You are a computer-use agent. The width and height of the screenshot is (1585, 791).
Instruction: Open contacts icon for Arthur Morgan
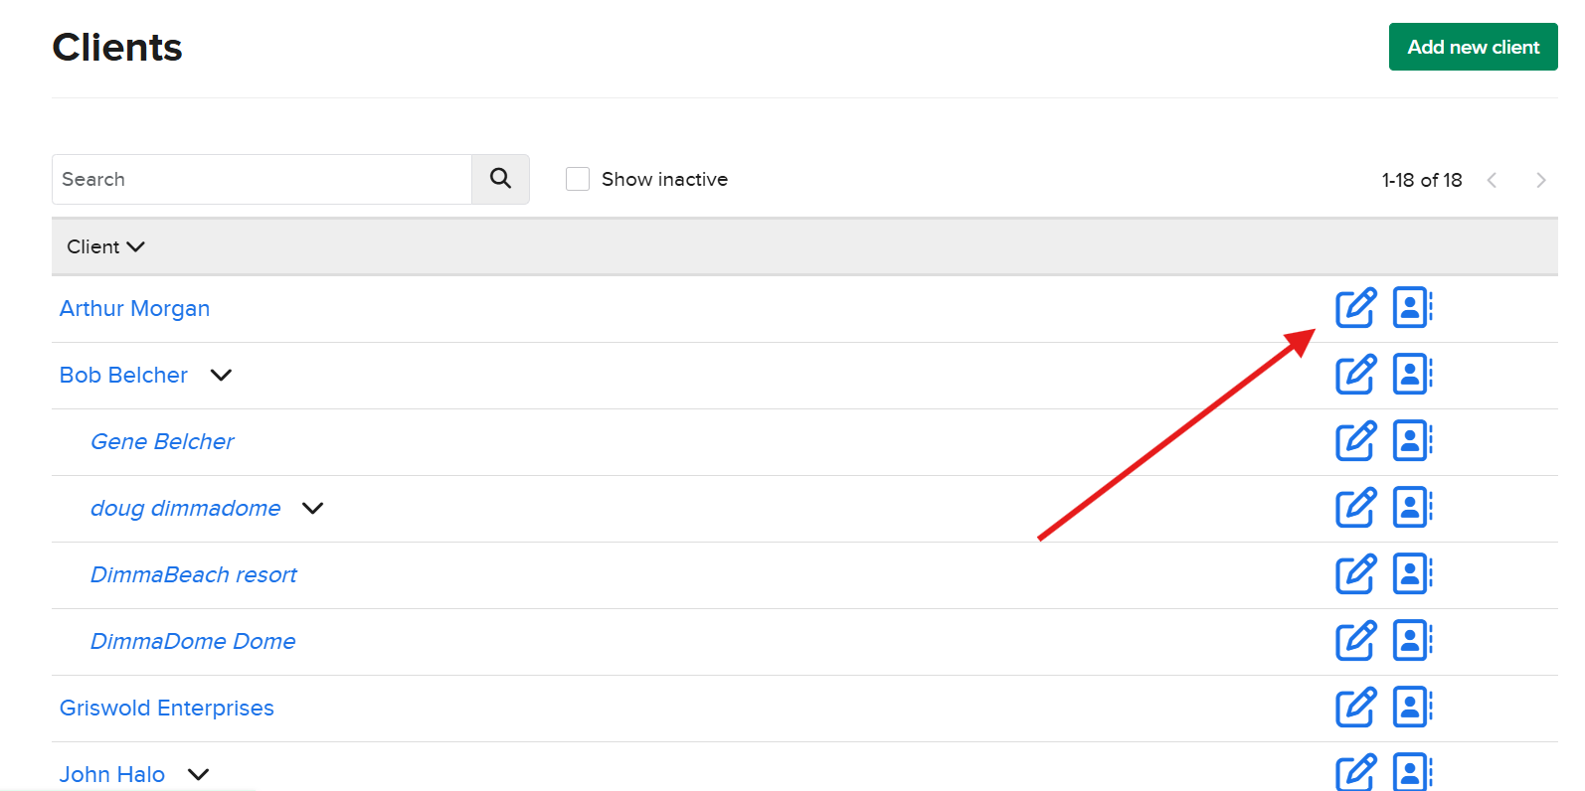pyautogui.click(x=1411, y=308)
